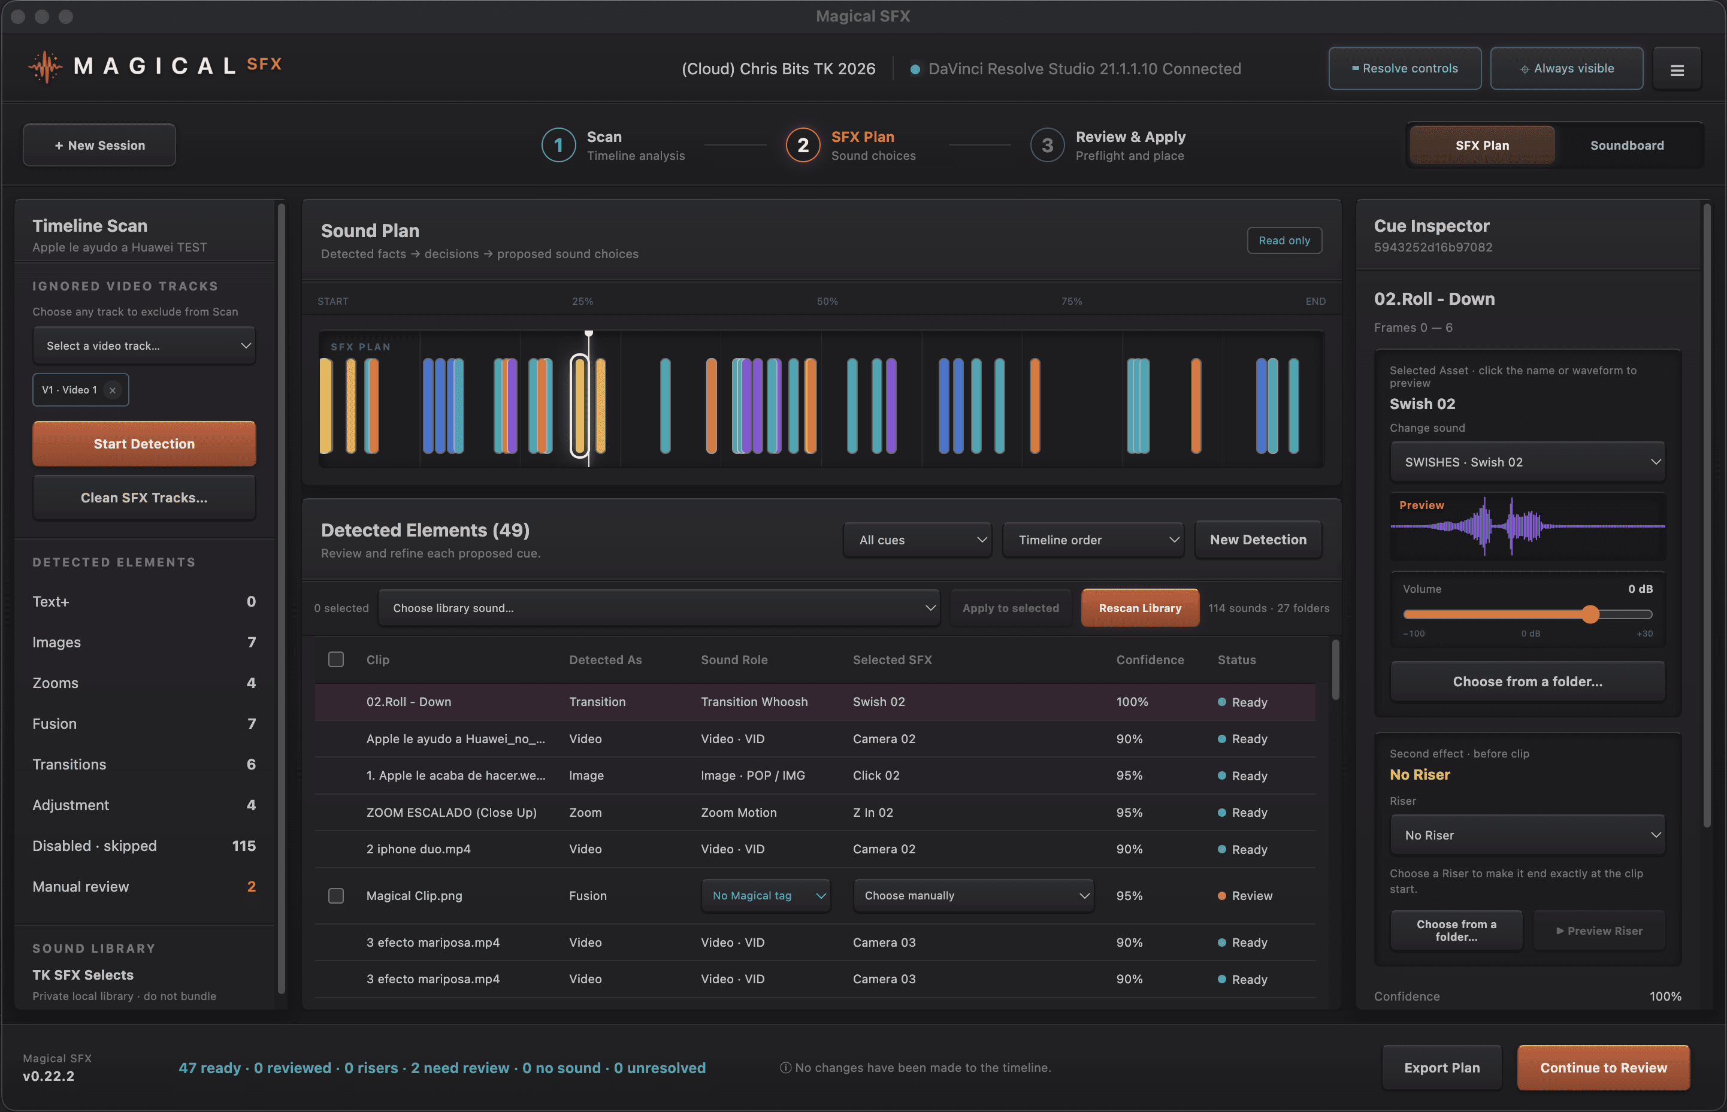Screen dimensions: 1727x1112
Task: Click the timeline playhead marker
Action: tap(589, 333)
